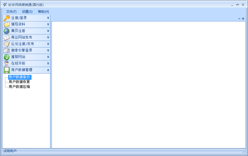Click the 填写资料 panel header label
The image size is (248, 156).
(18, 24)
